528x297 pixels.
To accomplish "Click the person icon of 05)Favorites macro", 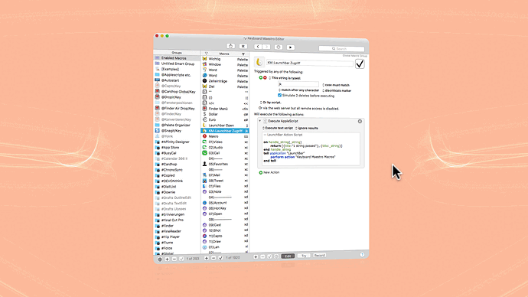I will tap(204, 164).
